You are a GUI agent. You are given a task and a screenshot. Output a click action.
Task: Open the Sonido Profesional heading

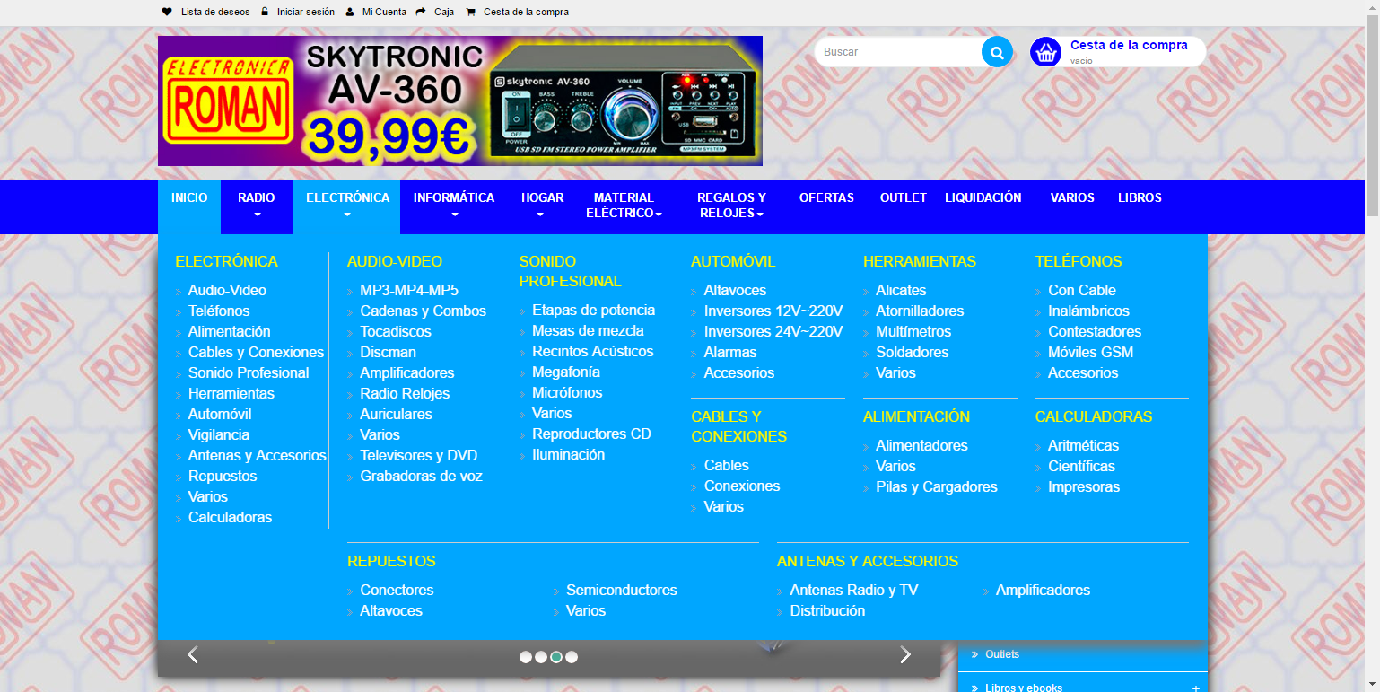(570, 271)
